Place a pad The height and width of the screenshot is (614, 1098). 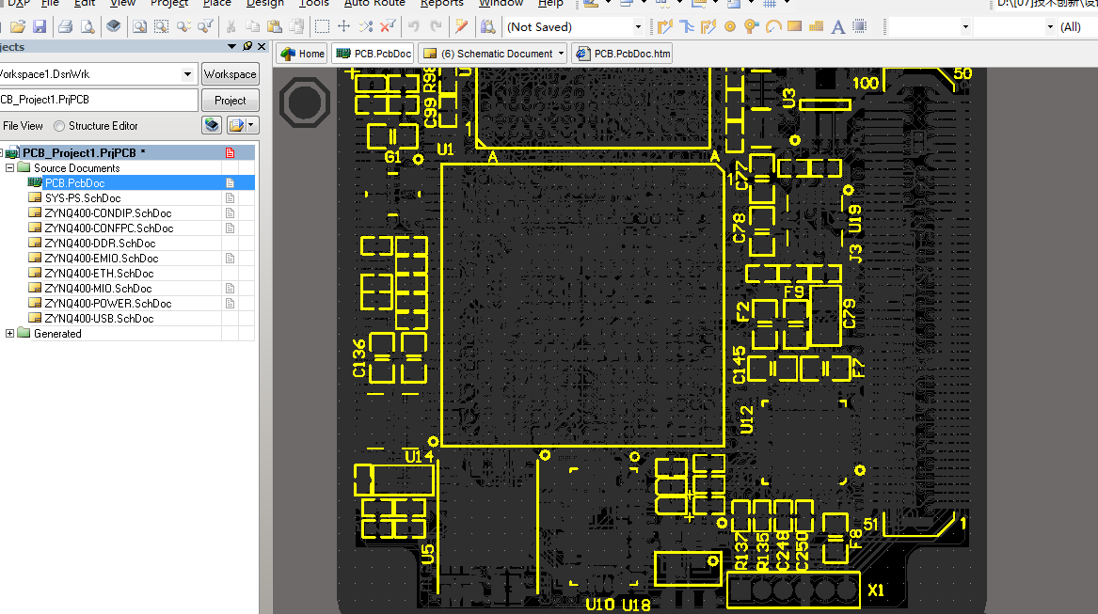pos(730,26)
